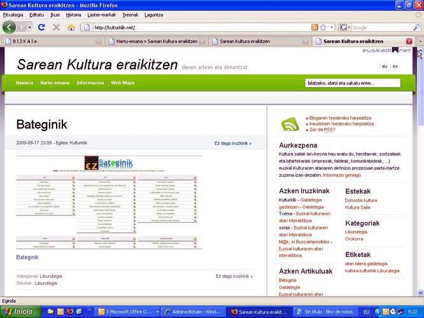424x318 pixels.
Task: Go back with the green Back arrow
Action: coord(9,27)
